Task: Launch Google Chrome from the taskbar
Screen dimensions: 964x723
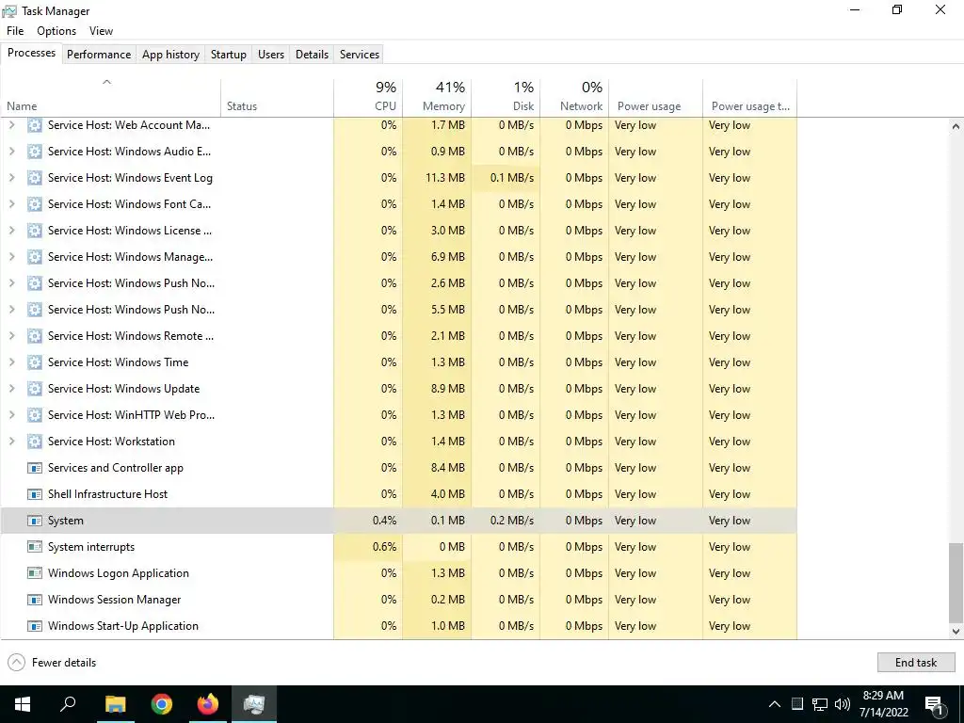Action: [162, 704]
